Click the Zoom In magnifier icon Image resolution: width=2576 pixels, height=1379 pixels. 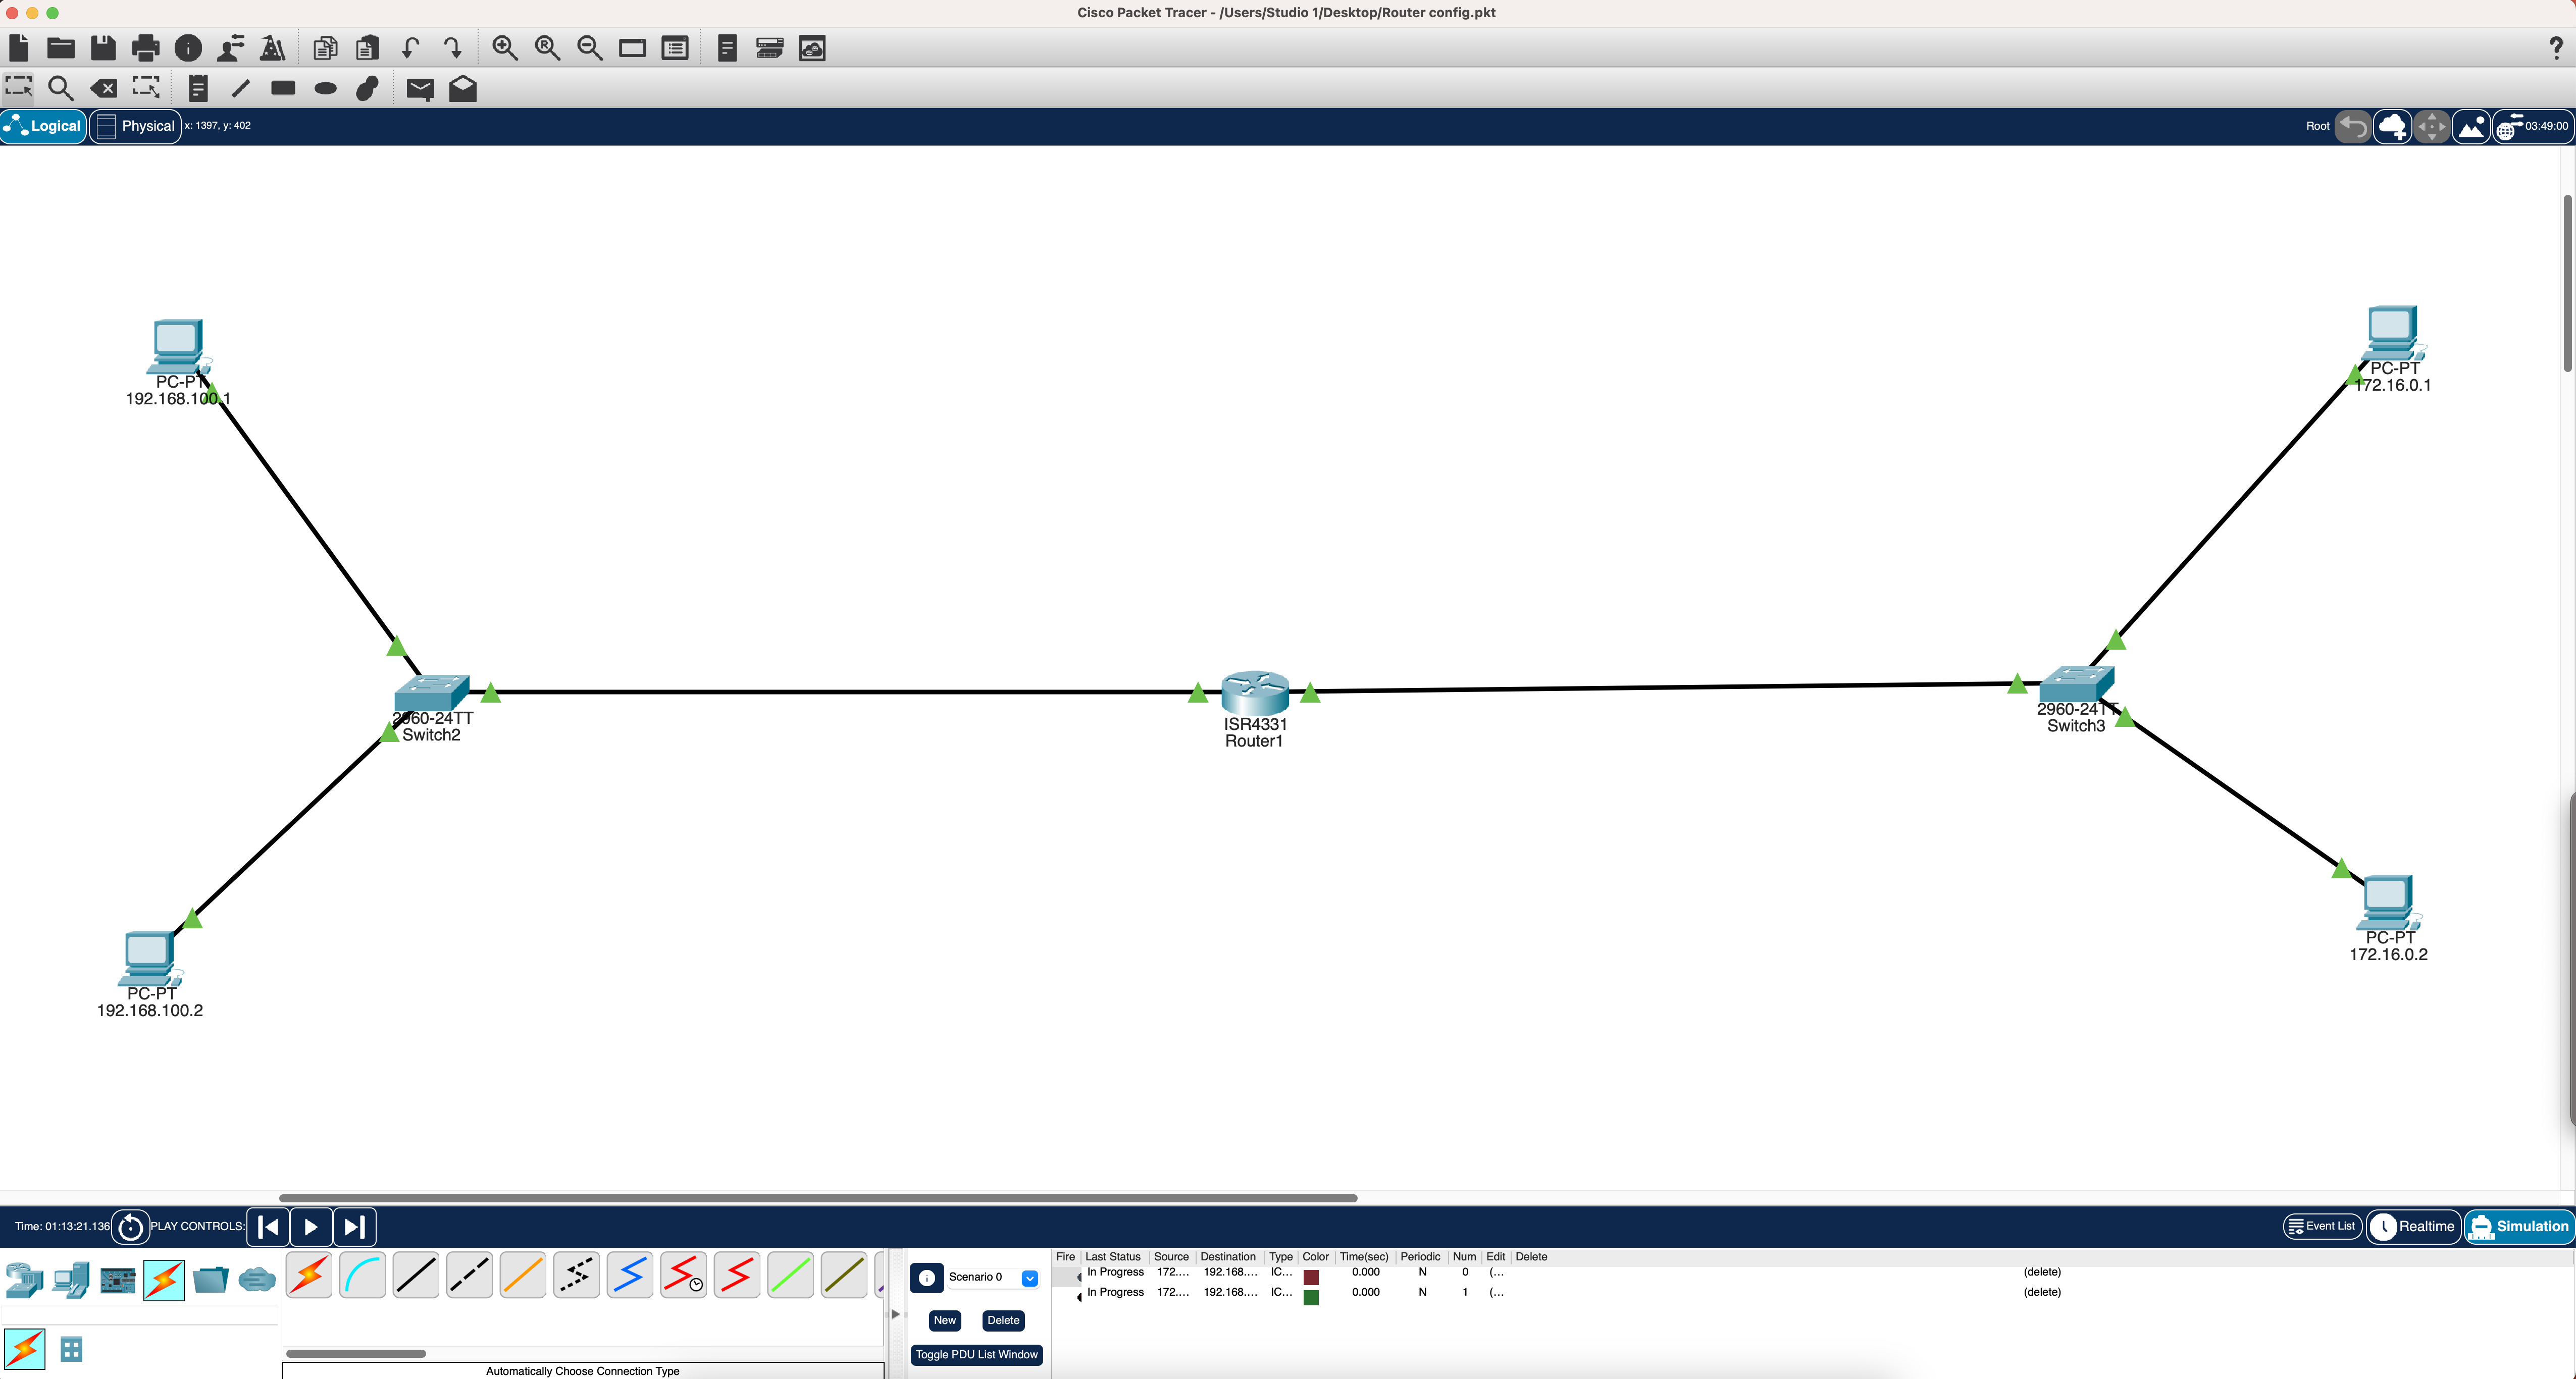click(x=505, y=48)
